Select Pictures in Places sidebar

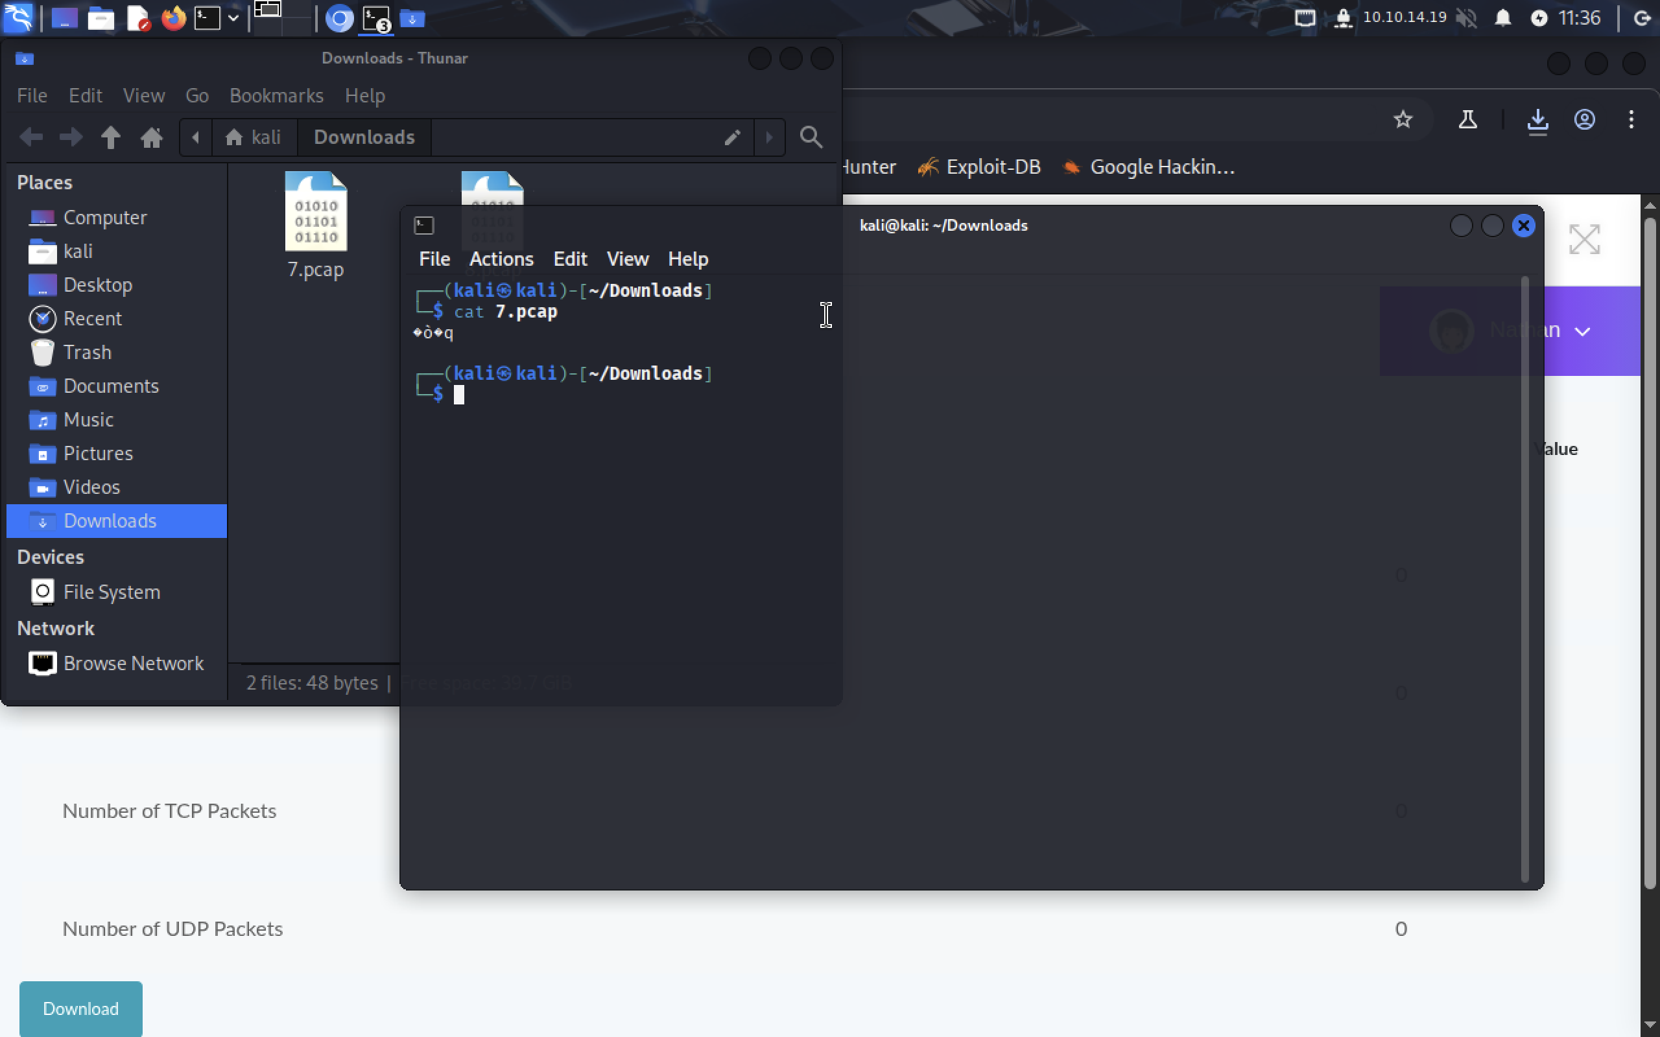pyautogui.click(x=117, y=452)
